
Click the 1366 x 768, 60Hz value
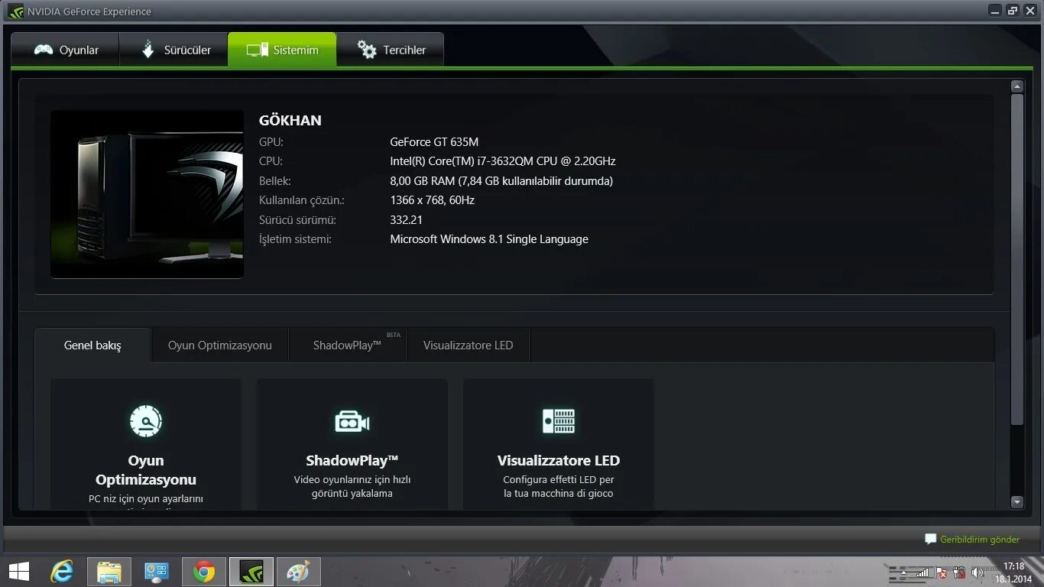pyautogui.click(x=432, y=200)
